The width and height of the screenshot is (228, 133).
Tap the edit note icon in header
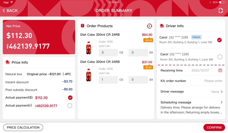pyautogui.click(x=221, y=11)
